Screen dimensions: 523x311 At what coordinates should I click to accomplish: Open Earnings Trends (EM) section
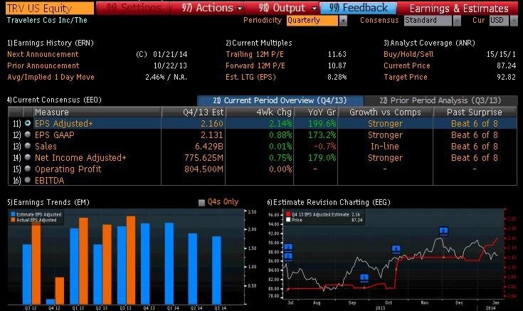pyautogui.click(x=48, y=202)
